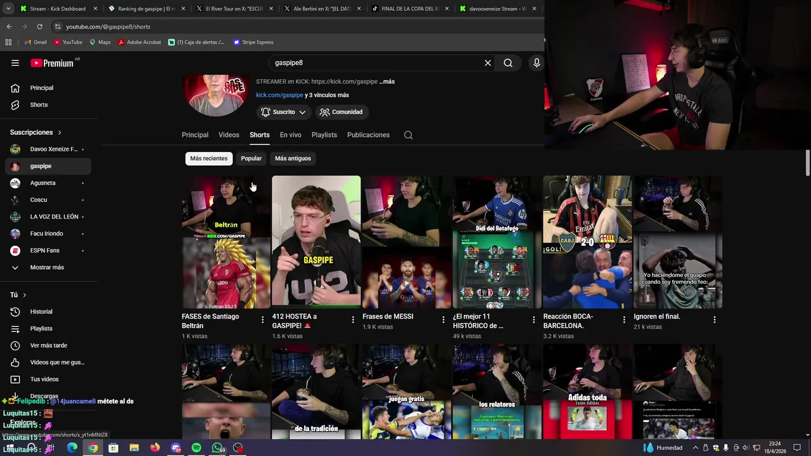This screenshot has width=811, height=456.
Task: Switch to the Stream - Kick Dashboard browser tab
Action: (x=58, y=9)
